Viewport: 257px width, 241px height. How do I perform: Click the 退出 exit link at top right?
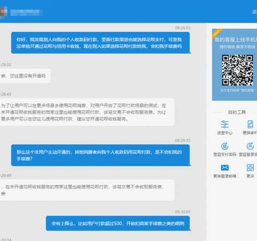tap(254, 12)
